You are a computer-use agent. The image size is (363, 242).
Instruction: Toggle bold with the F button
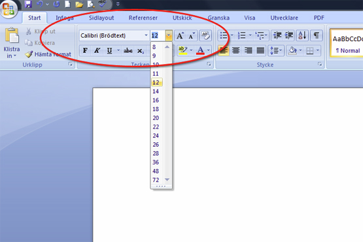85,50
